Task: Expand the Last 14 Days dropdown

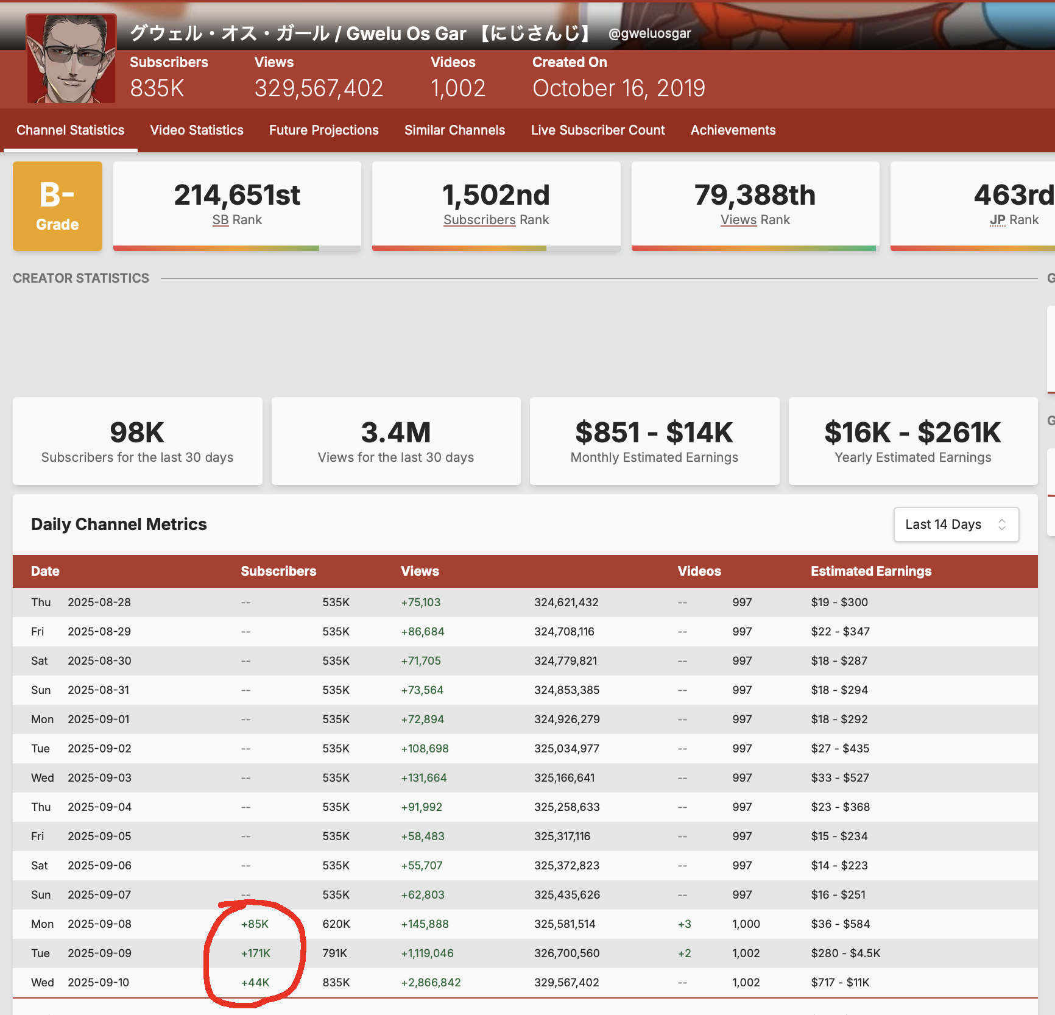Action: tap(955, 525)
